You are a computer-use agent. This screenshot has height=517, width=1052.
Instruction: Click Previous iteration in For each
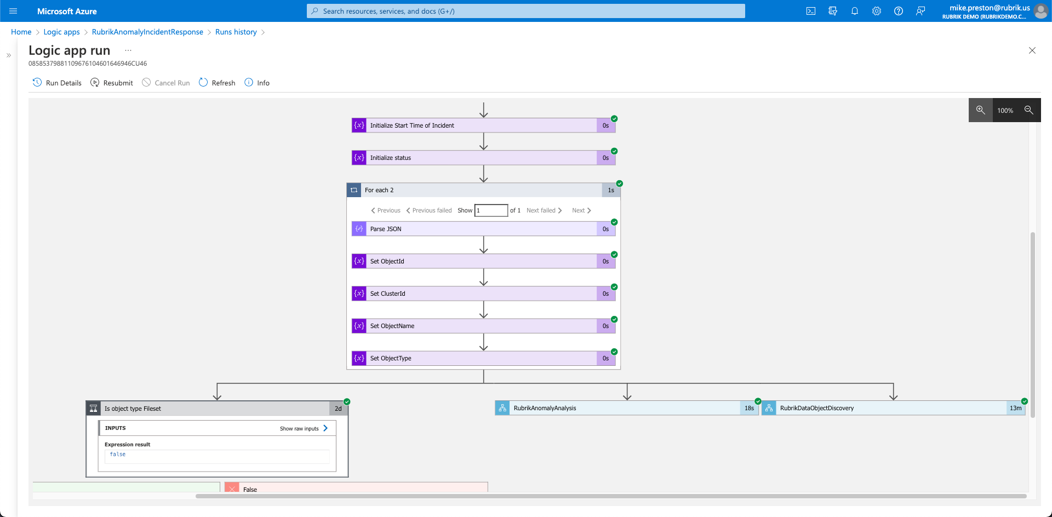click(386, 210)
